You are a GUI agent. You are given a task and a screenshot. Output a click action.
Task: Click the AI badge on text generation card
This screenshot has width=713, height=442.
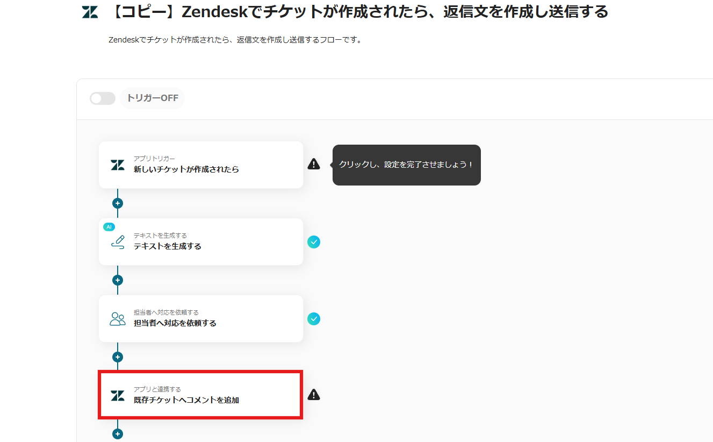(x=109, y=227)
